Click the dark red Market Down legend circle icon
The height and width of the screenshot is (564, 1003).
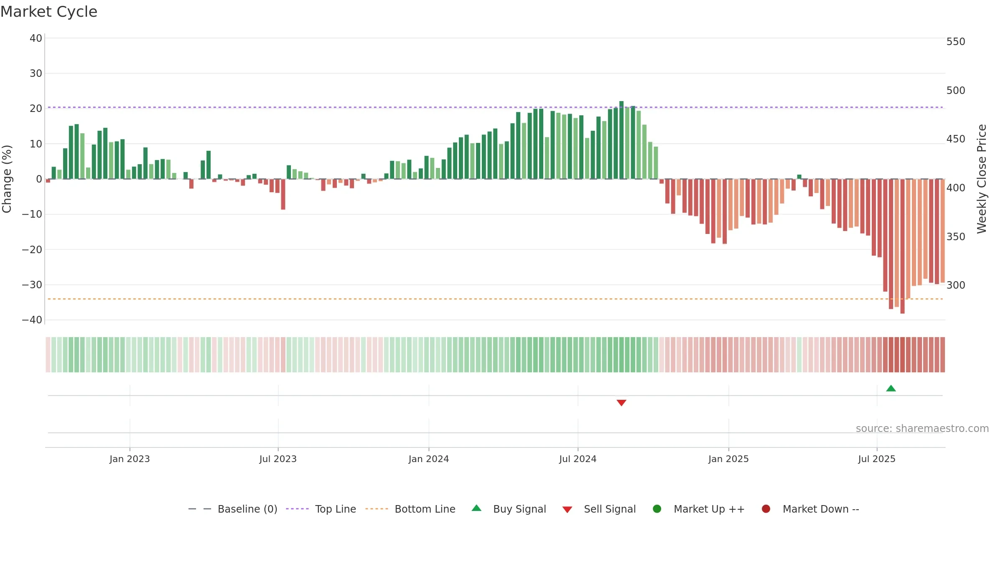coord(766,509)
